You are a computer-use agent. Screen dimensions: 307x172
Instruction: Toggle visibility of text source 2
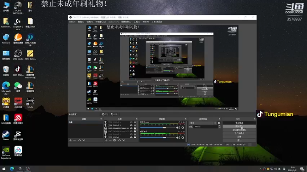pyautogui.click(x=131, y=135)
